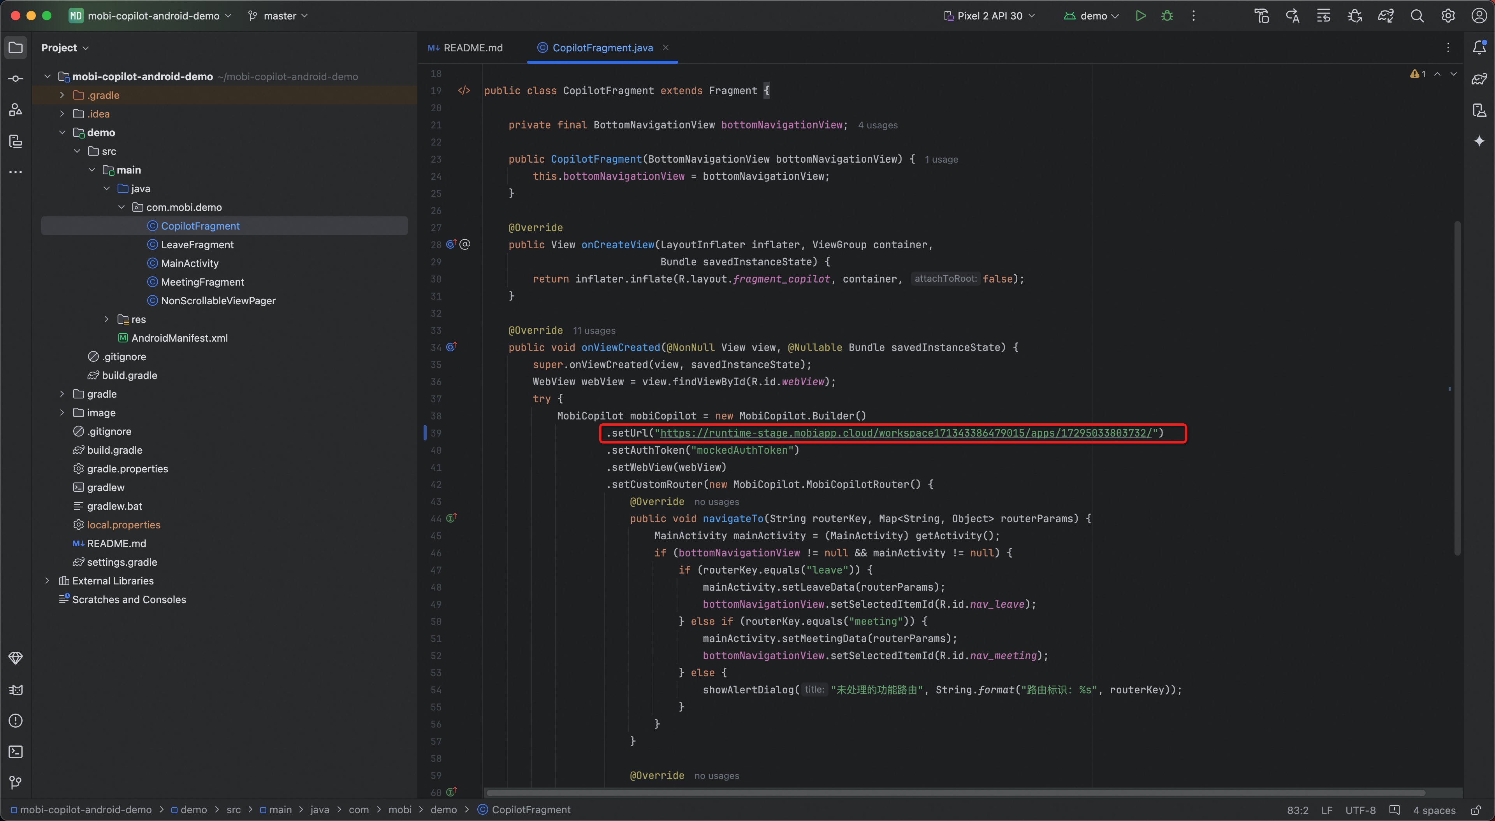Open the Notifications bell

pyautogui.click(x=1479, y=47)
